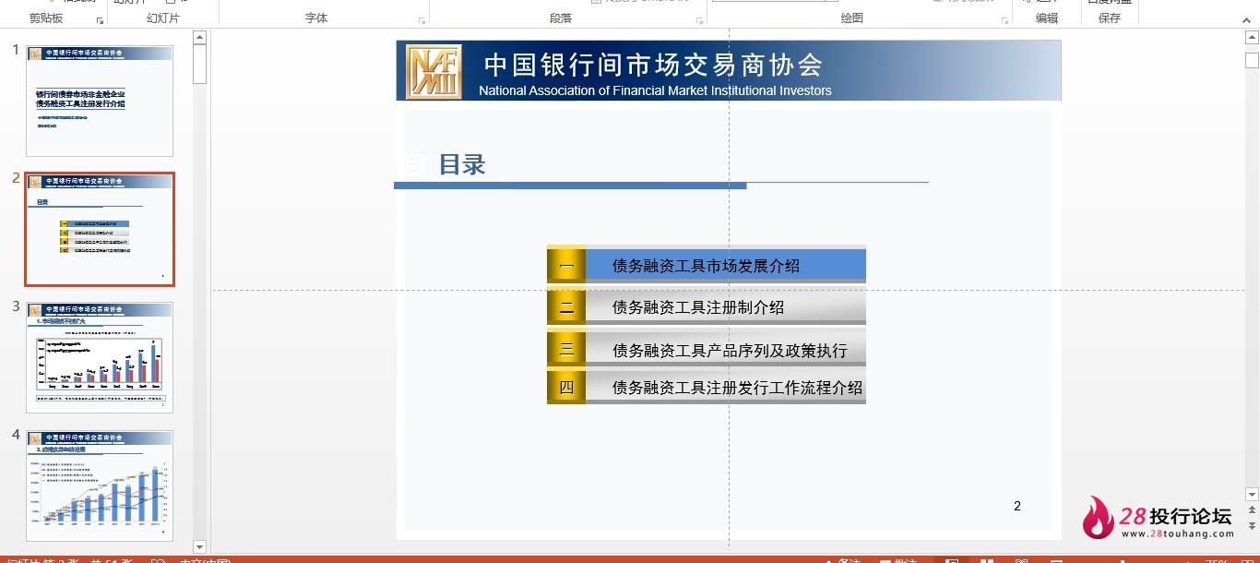Click the slide editor scroll-down arrow
Screen dimensions: 1260x563
[1252, 495]
